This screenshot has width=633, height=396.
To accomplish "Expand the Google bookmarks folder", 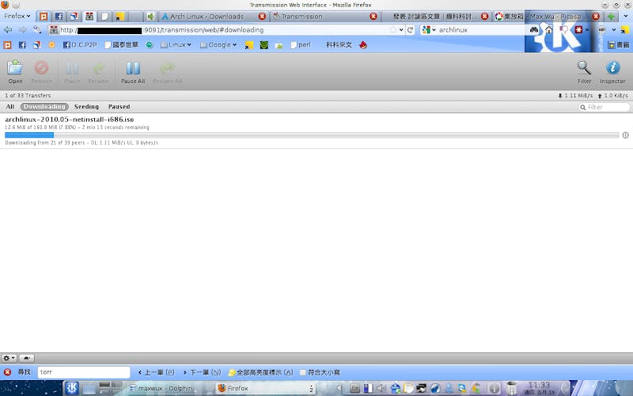I will coord(218,45).
